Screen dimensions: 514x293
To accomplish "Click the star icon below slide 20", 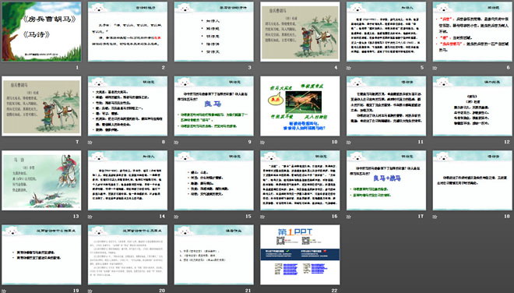I will [90, 291].
